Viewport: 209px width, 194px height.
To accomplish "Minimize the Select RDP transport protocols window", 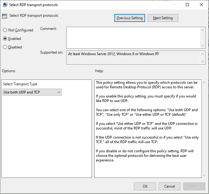I will 173,5.
